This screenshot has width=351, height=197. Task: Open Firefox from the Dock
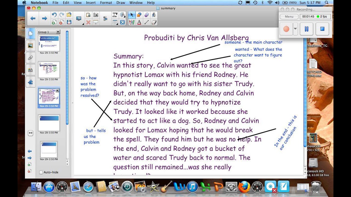[x=244, y=187]
